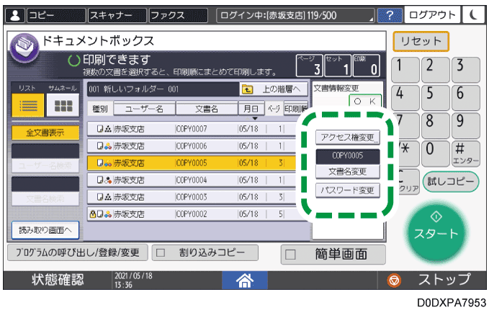Image resolution: width=489 pixels, height=310 pixels.
Task: Tap the # エンター enter key
Action: point(466,154)
